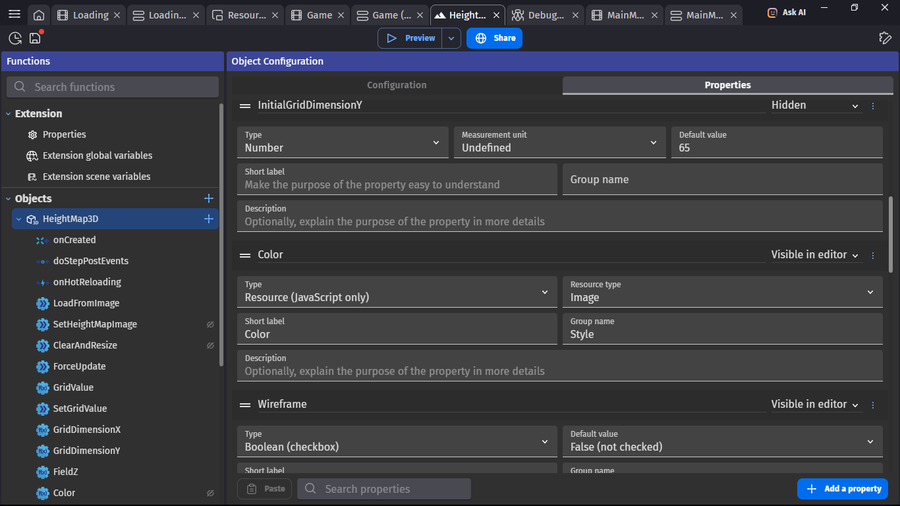Click the home tab icon

pos(39,15)
